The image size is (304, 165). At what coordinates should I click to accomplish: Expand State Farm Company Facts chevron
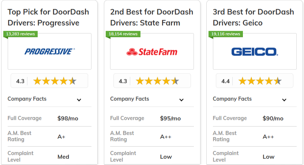tap(181, 100)
